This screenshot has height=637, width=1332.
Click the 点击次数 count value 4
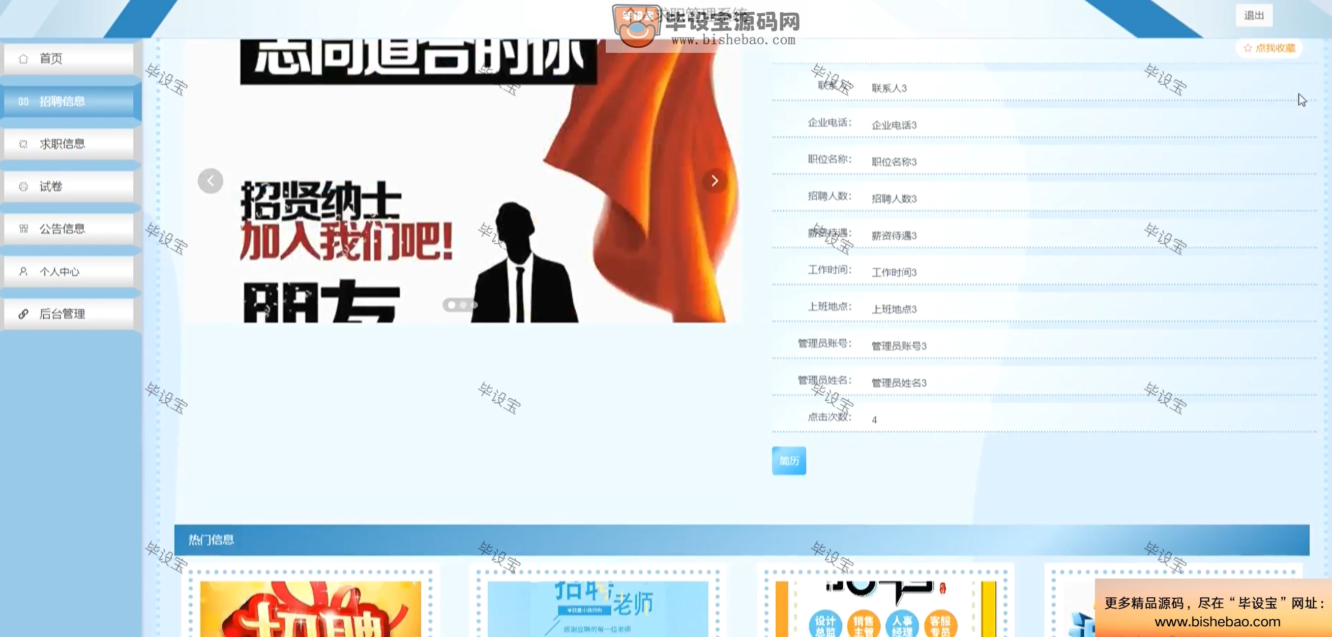point(874,420)
